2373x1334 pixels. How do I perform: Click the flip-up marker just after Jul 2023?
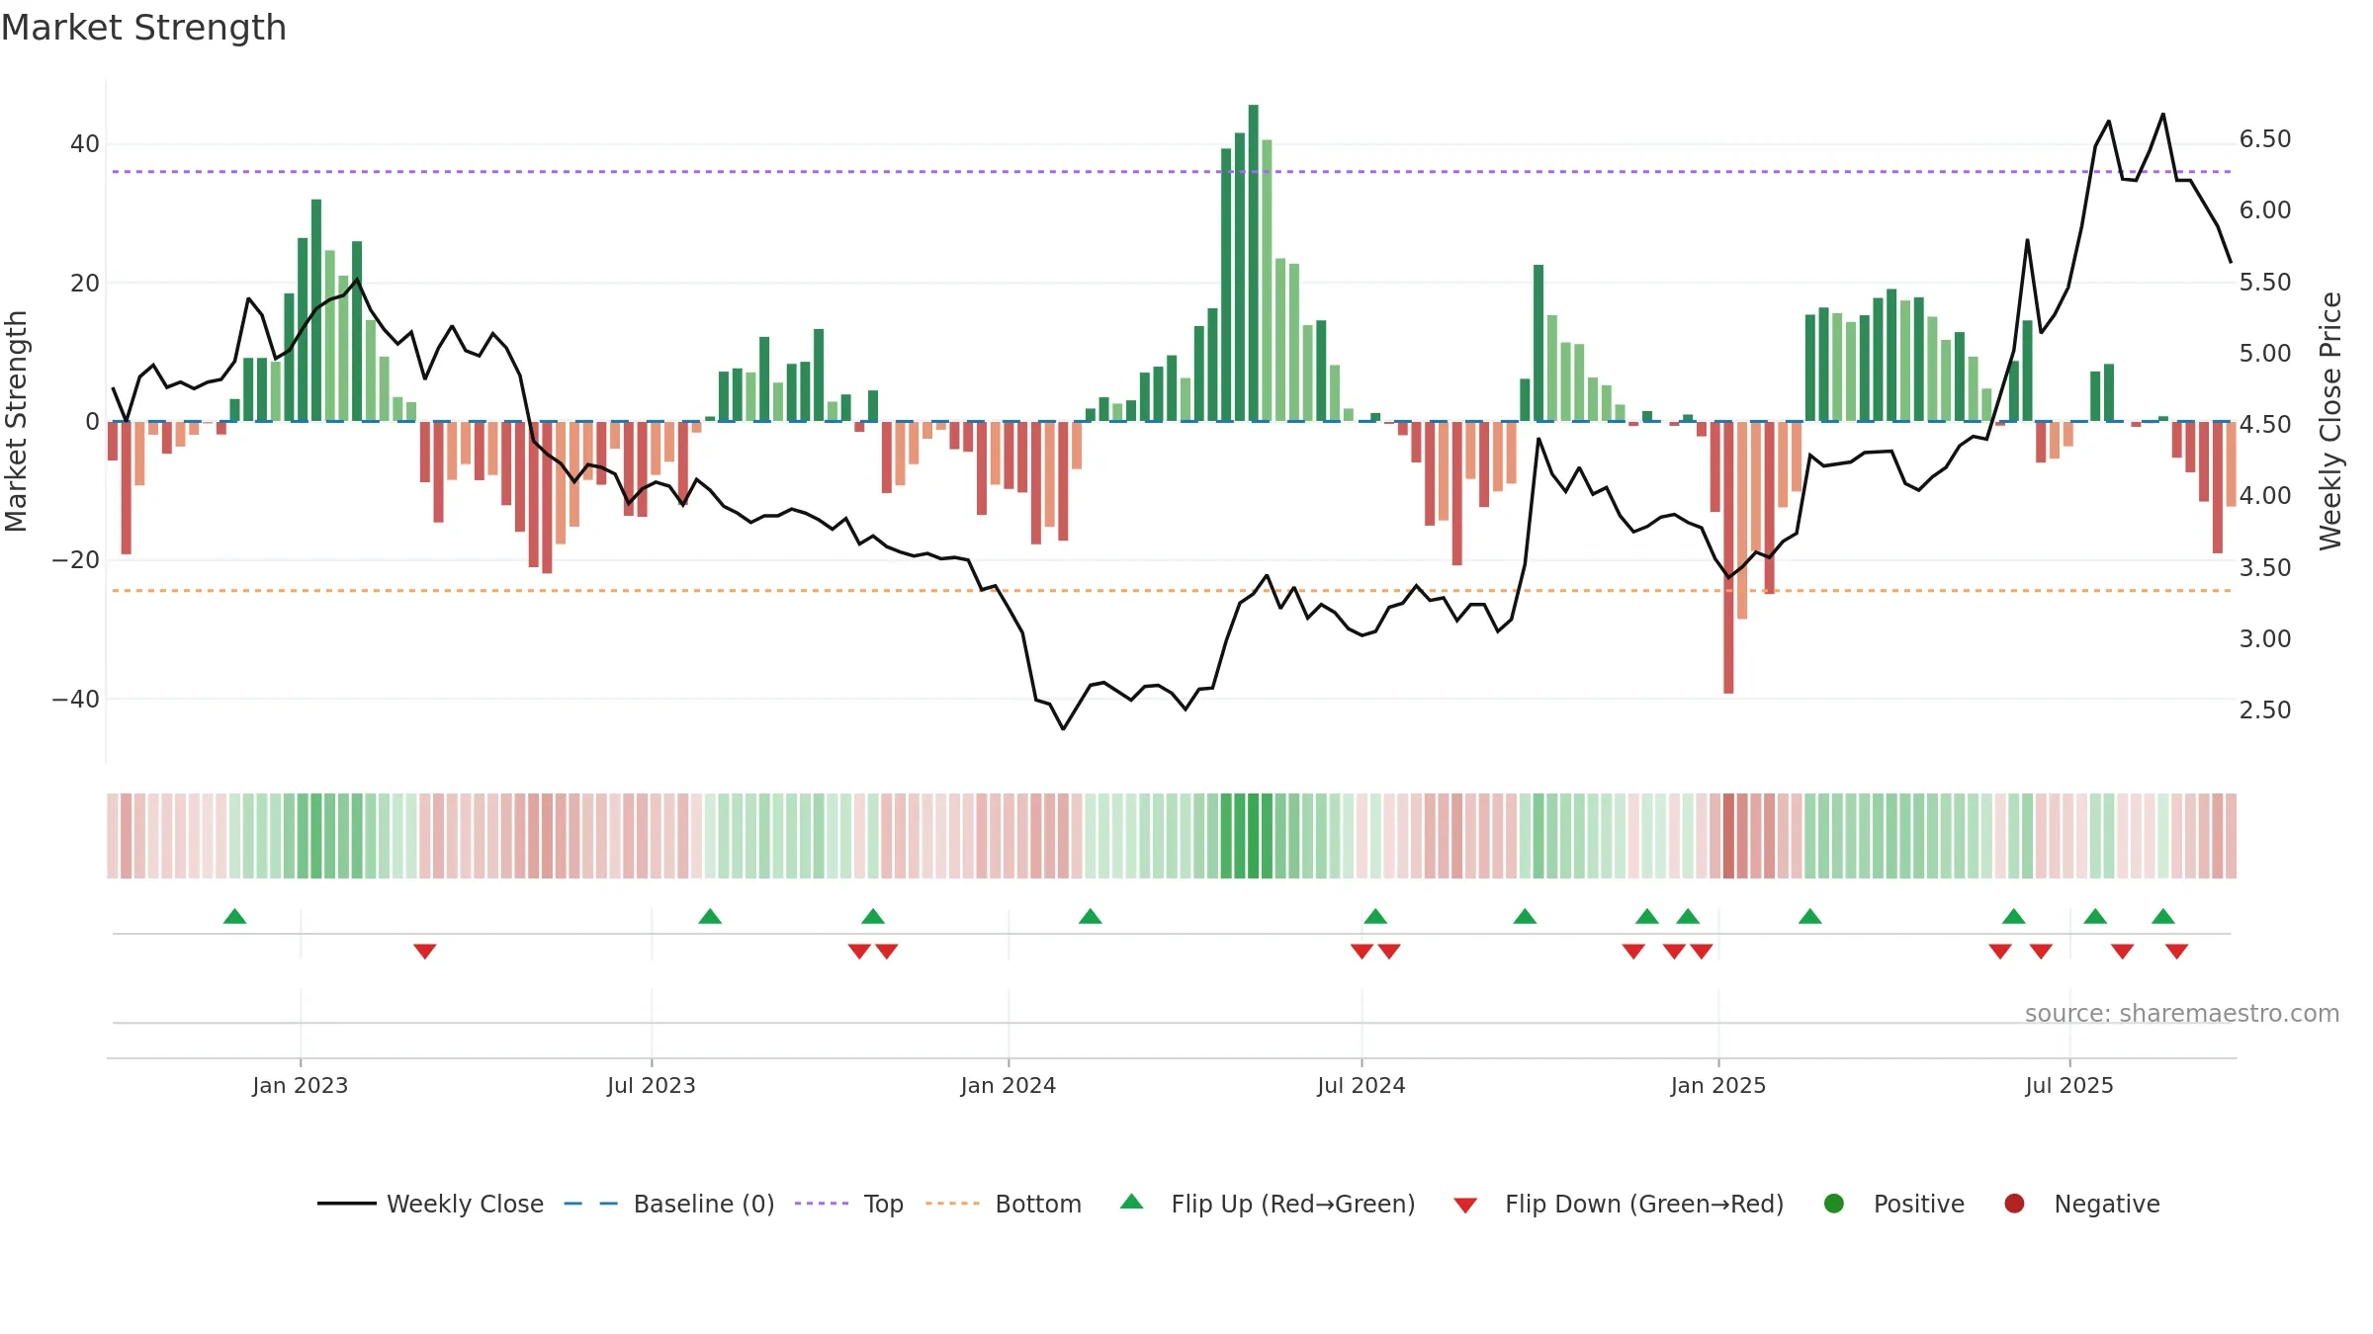pos(710,916)
